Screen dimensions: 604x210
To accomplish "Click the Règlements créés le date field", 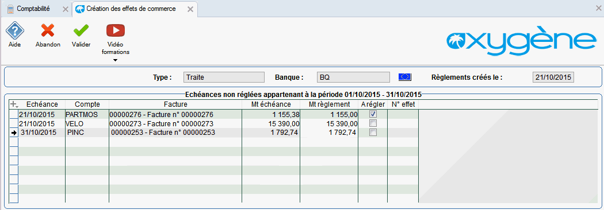I will (553, 77).
